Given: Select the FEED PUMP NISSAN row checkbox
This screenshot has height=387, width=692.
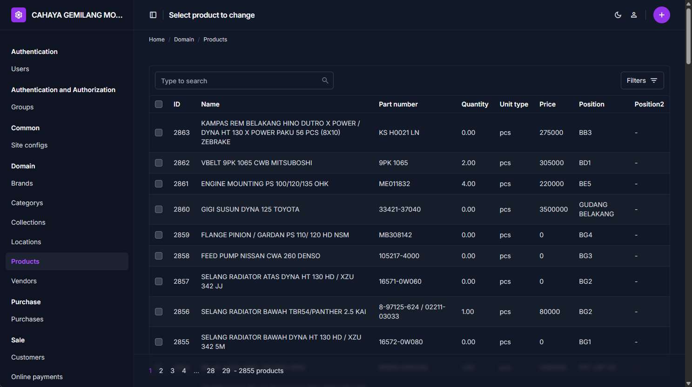Looking at the screenshot, I should pyautogui.click(x=159, y=256).
